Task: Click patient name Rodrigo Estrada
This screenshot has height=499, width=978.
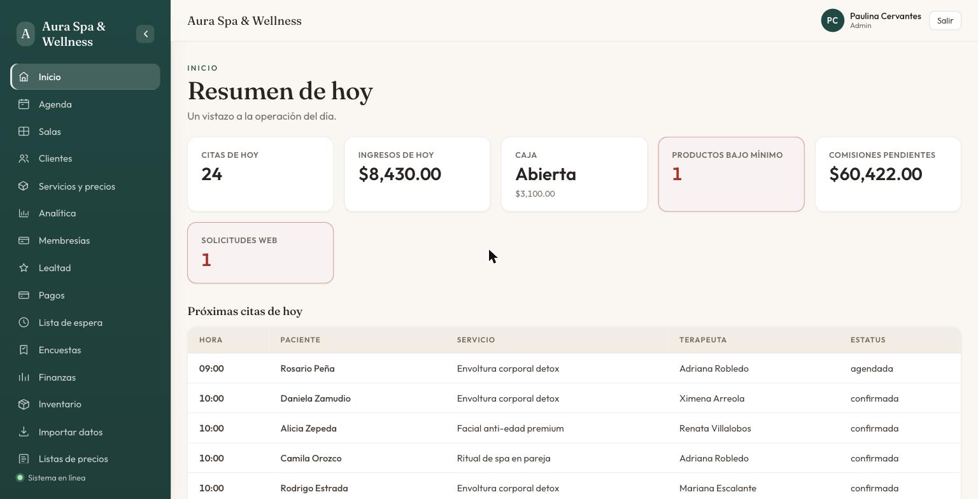Action: pos(315,488)
